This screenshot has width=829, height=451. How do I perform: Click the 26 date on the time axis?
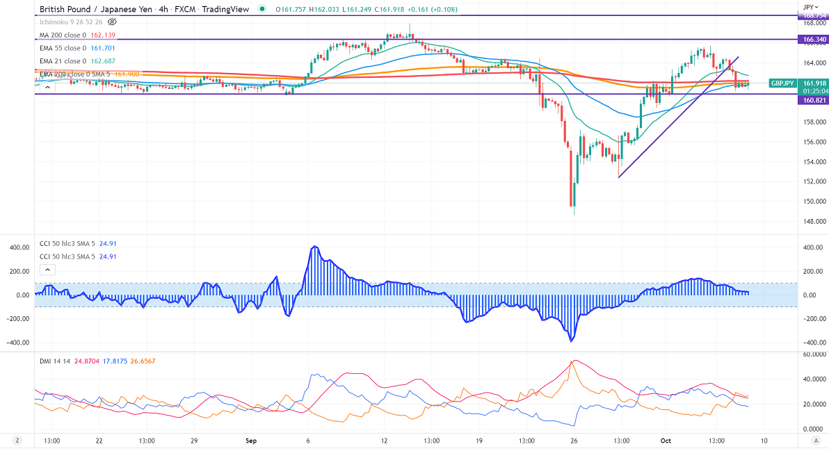tap(574, 441)
